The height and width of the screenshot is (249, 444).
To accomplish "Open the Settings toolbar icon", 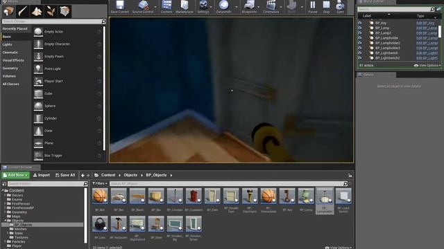I will [x=203, y=5].
